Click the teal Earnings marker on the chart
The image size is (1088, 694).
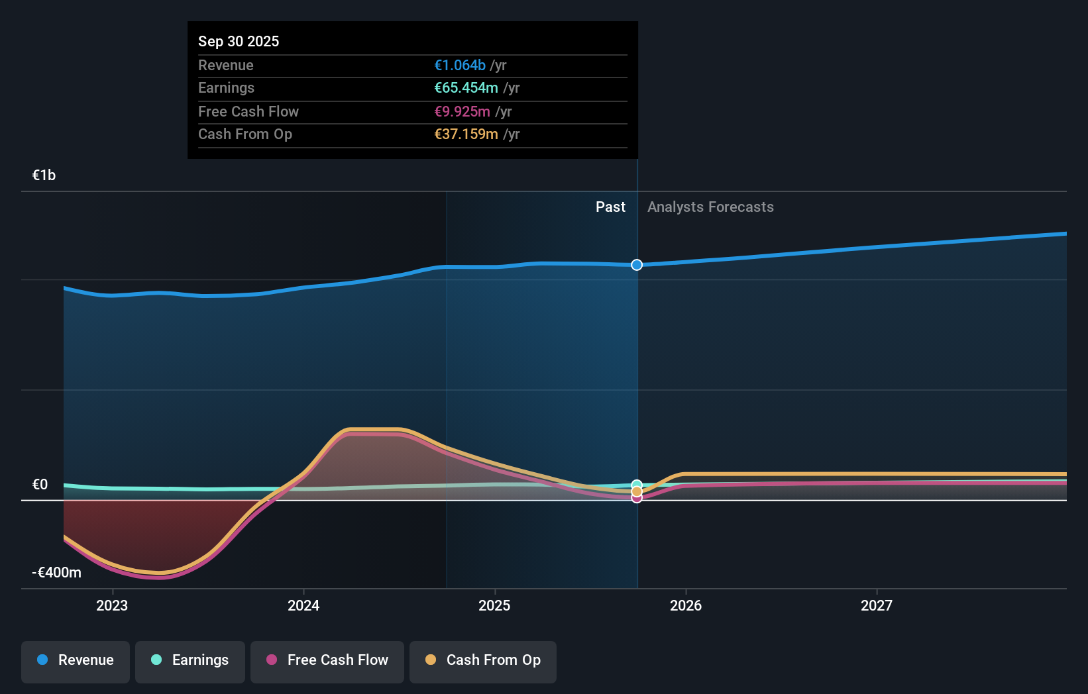click(637, 483)
